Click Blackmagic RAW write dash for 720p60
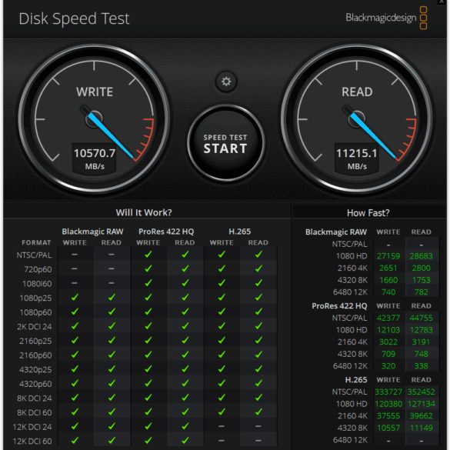The image size is (450, 450). (x=75, y=269)
